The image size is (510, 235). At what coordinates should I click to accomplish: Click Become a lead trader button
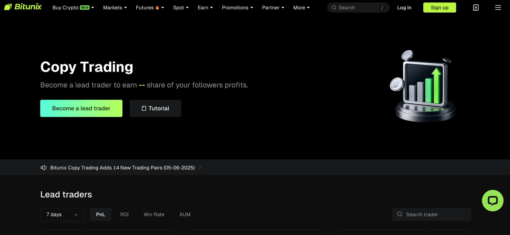coord(81,108)
